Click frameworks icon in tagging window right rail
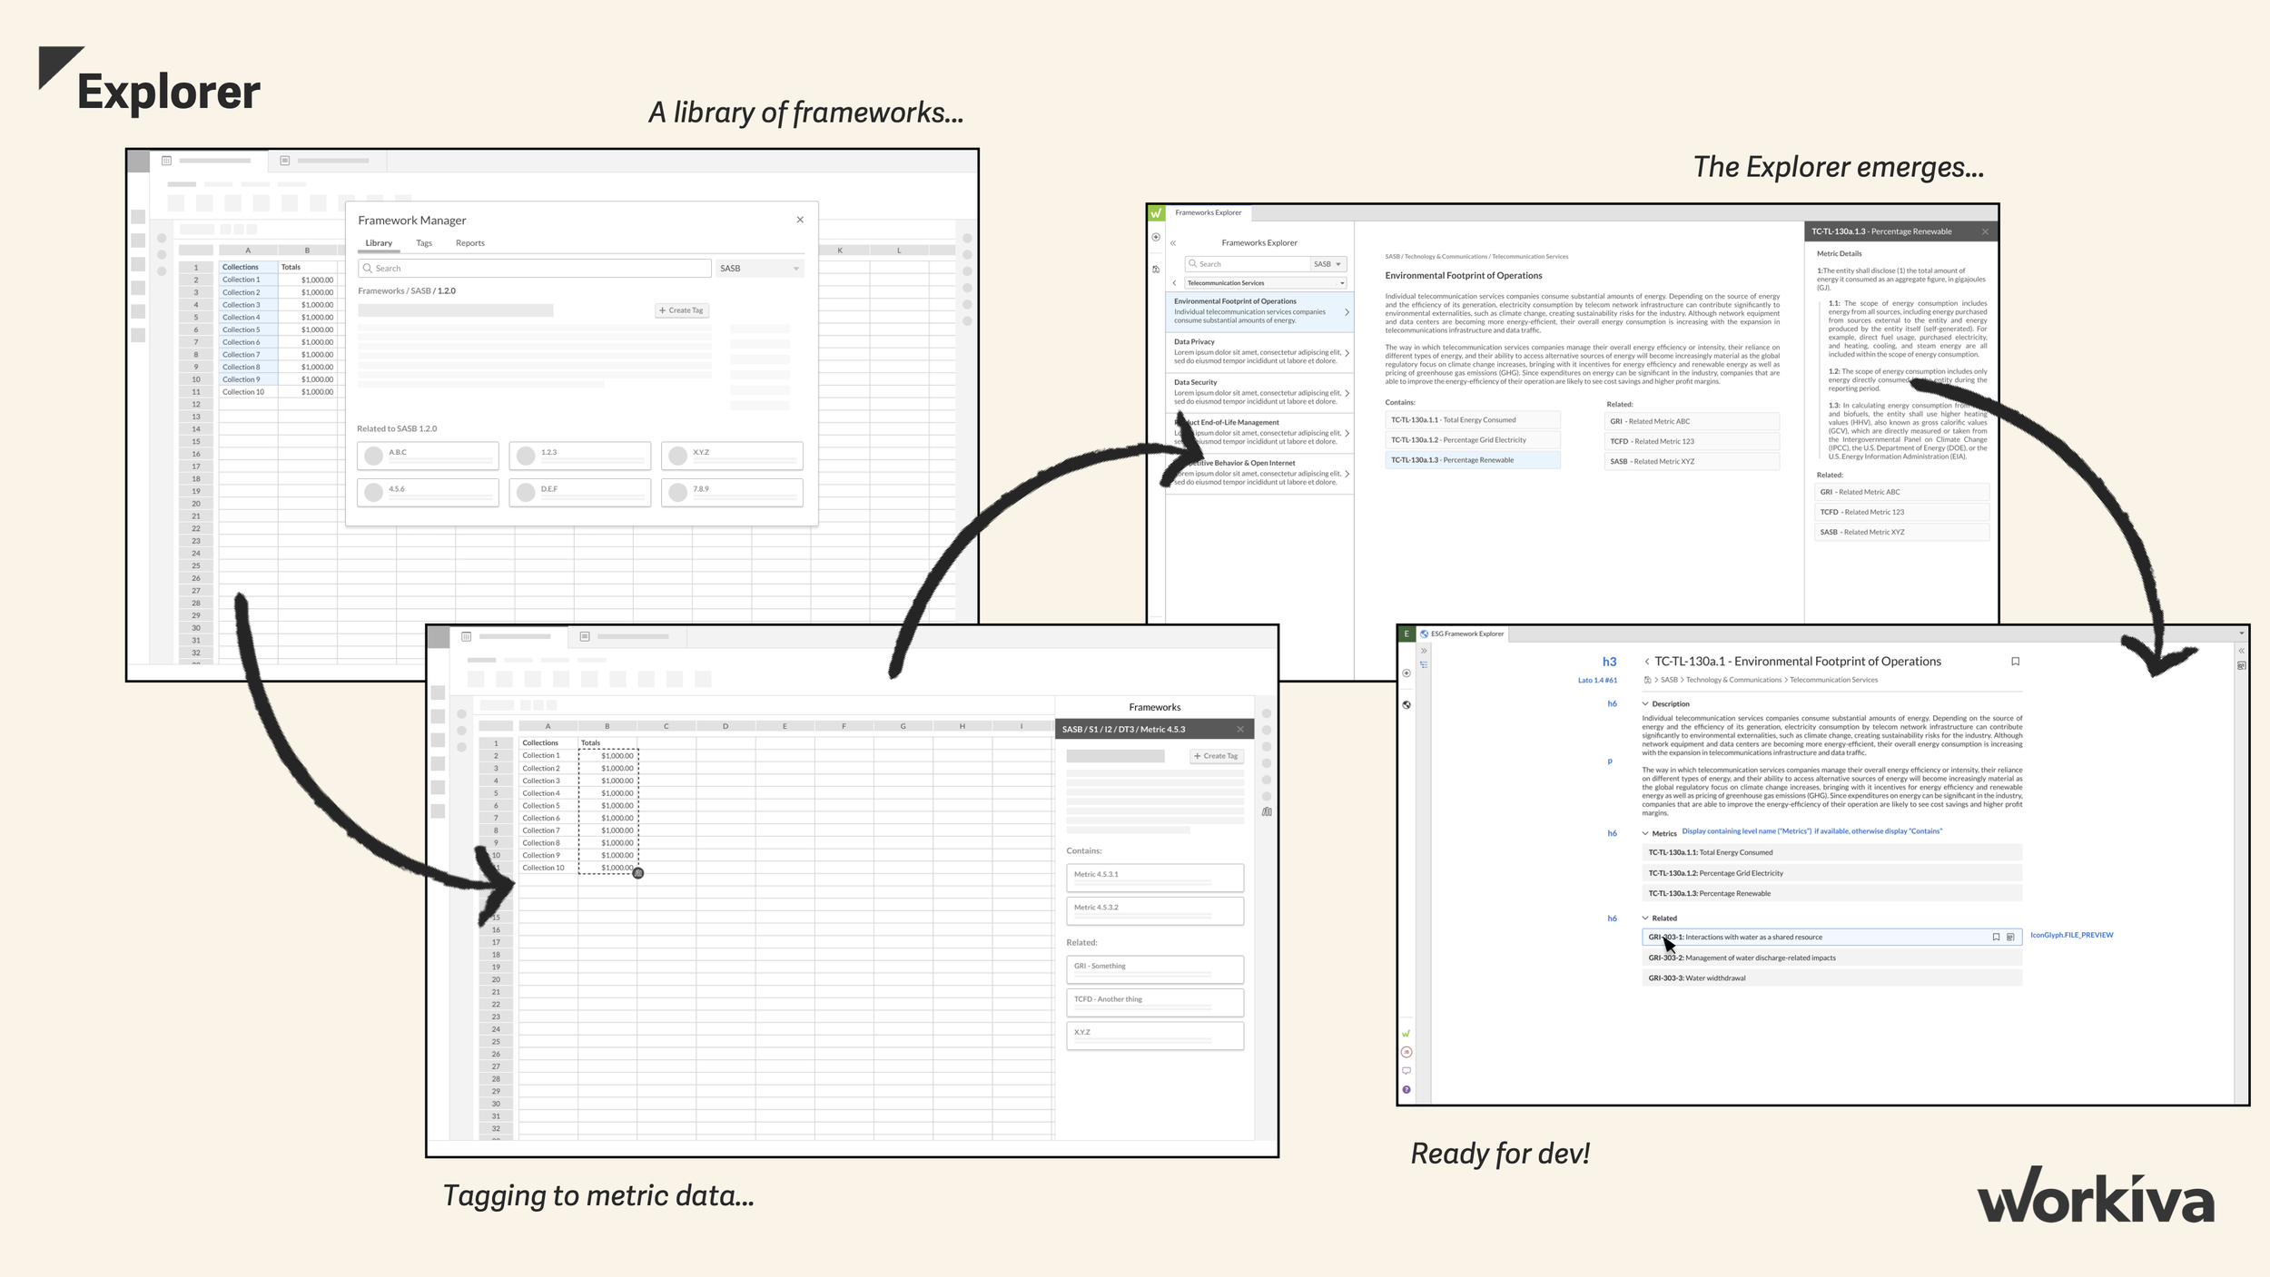The width and height of the screenshot is (2270, 1277). pyautogui.click(x=1267, y=812)
